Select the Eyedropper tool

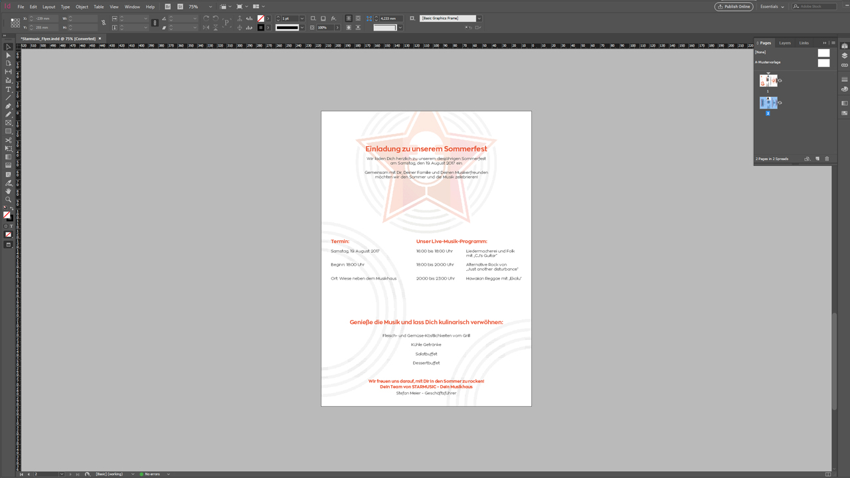(8, 183)
